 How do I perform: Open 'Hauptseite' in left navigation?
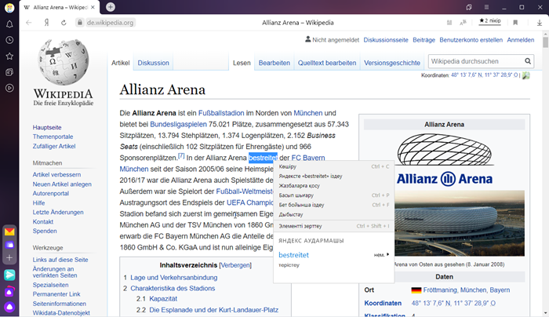pos(47,127)
